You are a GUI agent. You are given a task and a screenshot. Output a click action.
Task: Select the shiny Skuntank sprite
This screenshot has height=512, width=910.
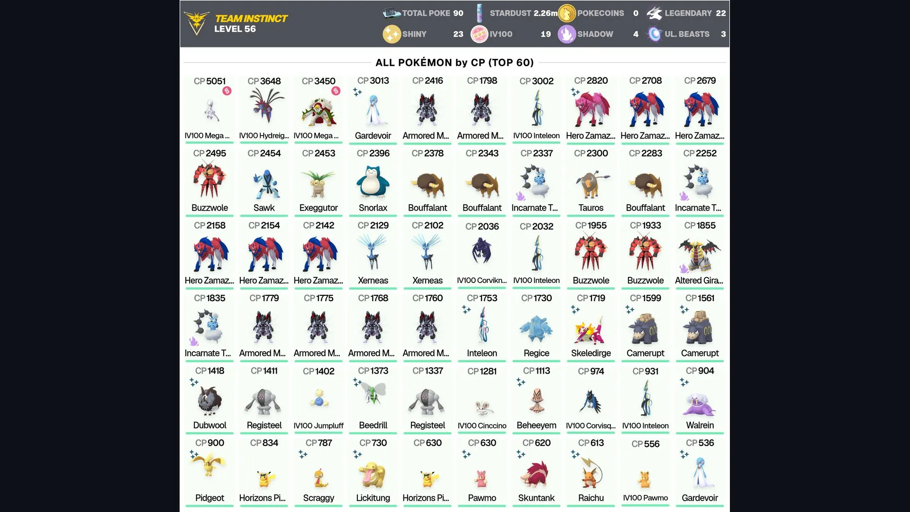tap(537, 474)
